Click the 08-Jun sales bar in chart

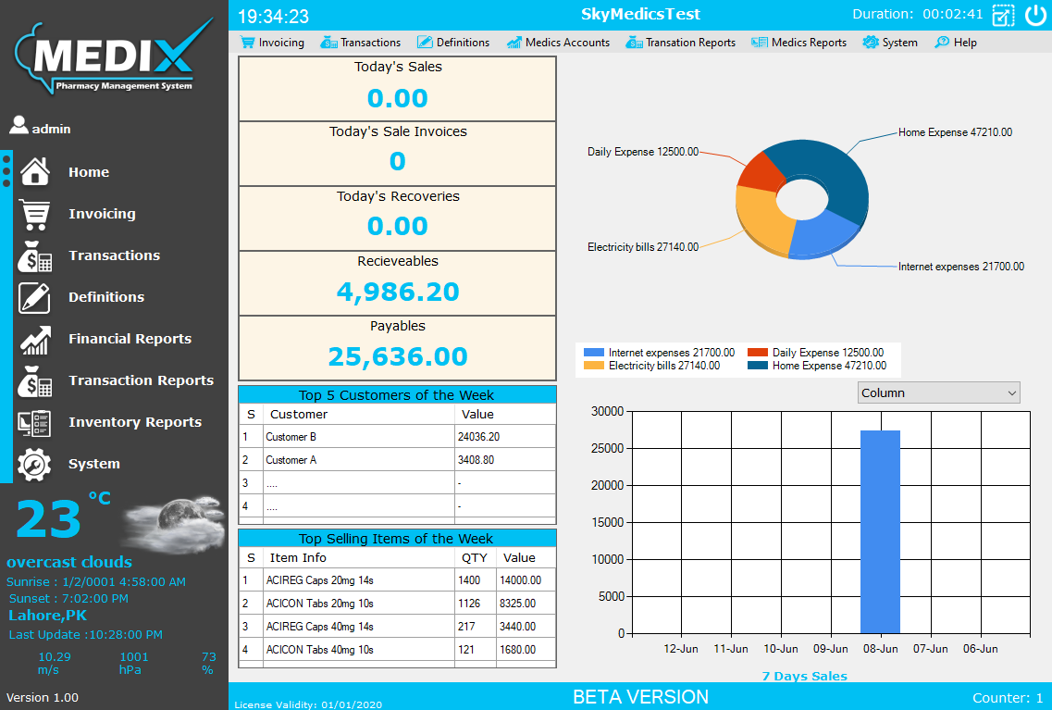(x=880, y=531)
